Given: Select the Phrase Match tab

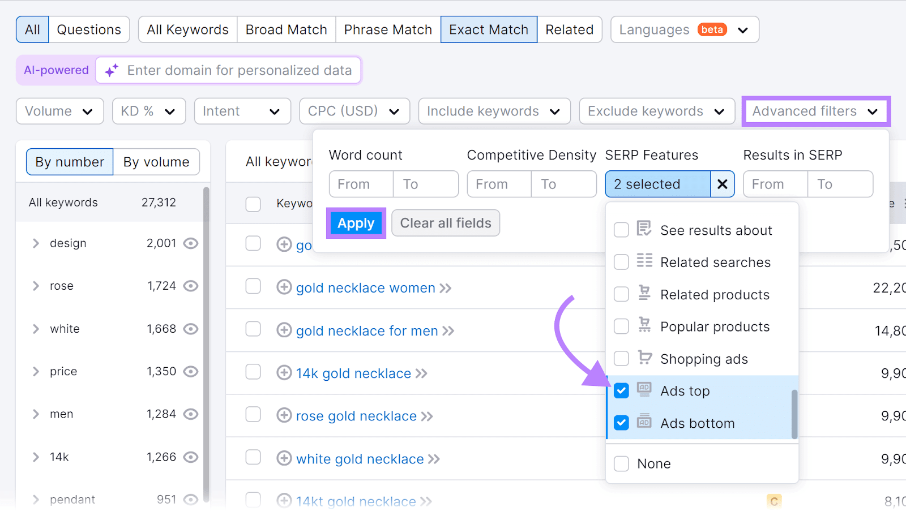Looking at the screenshot, I should [387, 29].
